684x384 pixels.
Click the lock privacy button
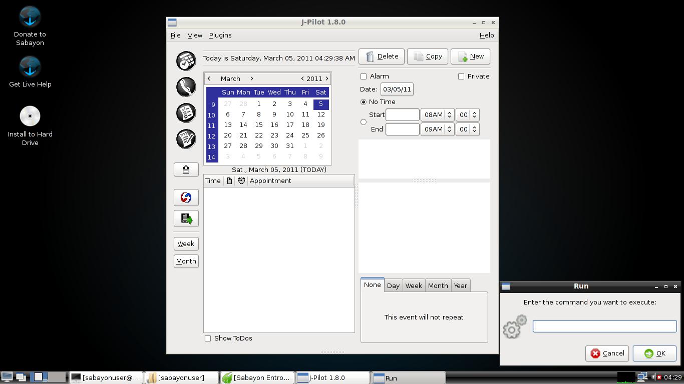coord(186,169)
